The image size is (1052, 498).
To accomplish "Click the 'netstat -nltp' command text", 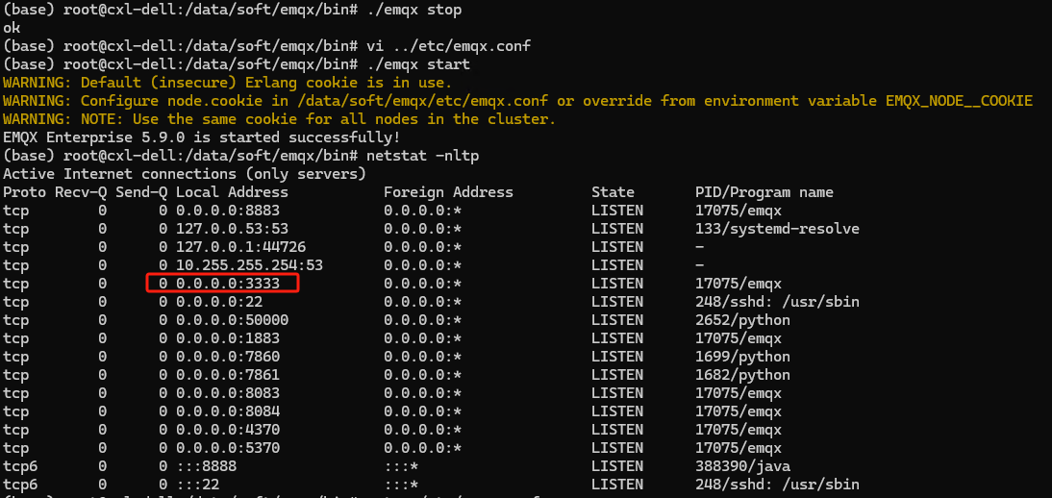I will pyautogui.click(x=423, y=156).
